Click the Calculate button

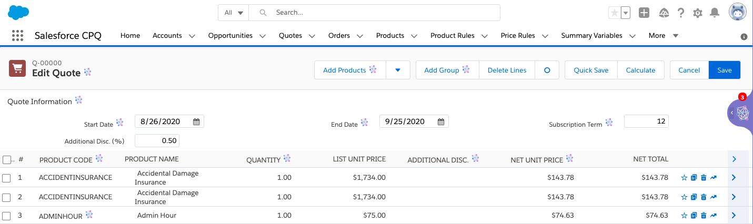click(x=640, y=70)
